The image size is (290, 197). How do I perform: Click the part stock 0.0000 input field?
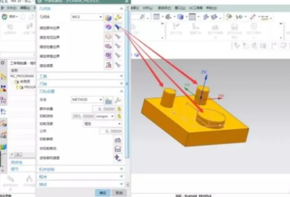[104, 109]
